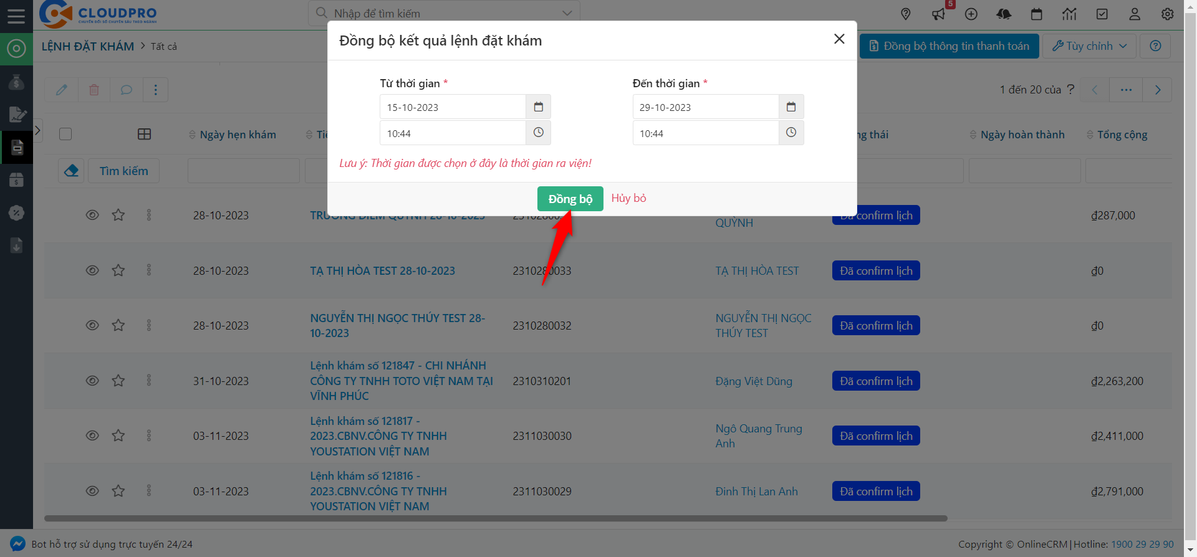1197x557 pixels.
Task: Close the sync dialog with X
Action: point(839,39)
